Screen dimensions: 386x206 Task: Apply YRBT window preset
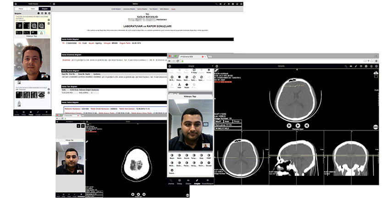[209, 157]
